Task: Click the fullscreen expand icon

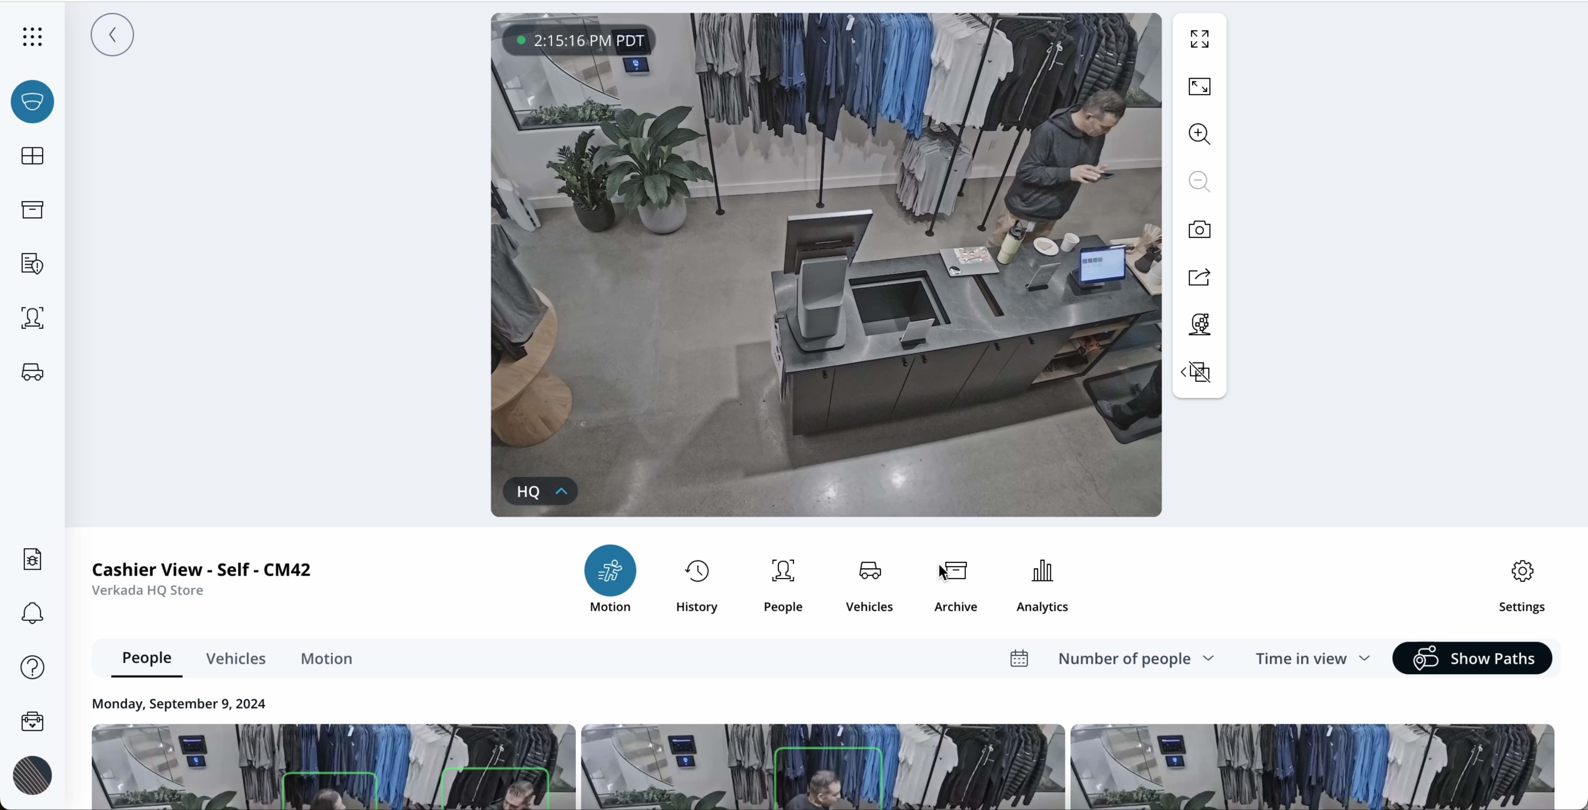Action: 1199,39
